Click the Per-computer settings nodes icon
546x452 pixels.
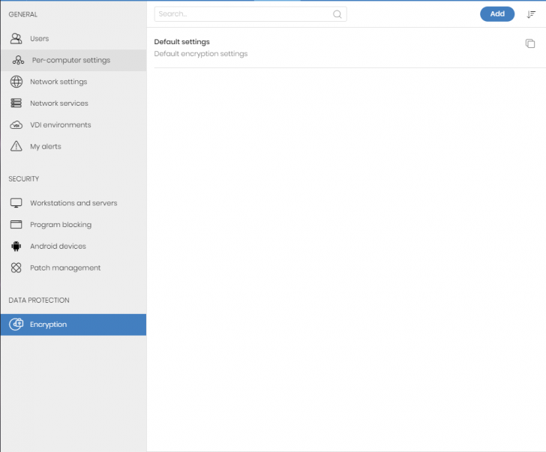coord(18,60)
